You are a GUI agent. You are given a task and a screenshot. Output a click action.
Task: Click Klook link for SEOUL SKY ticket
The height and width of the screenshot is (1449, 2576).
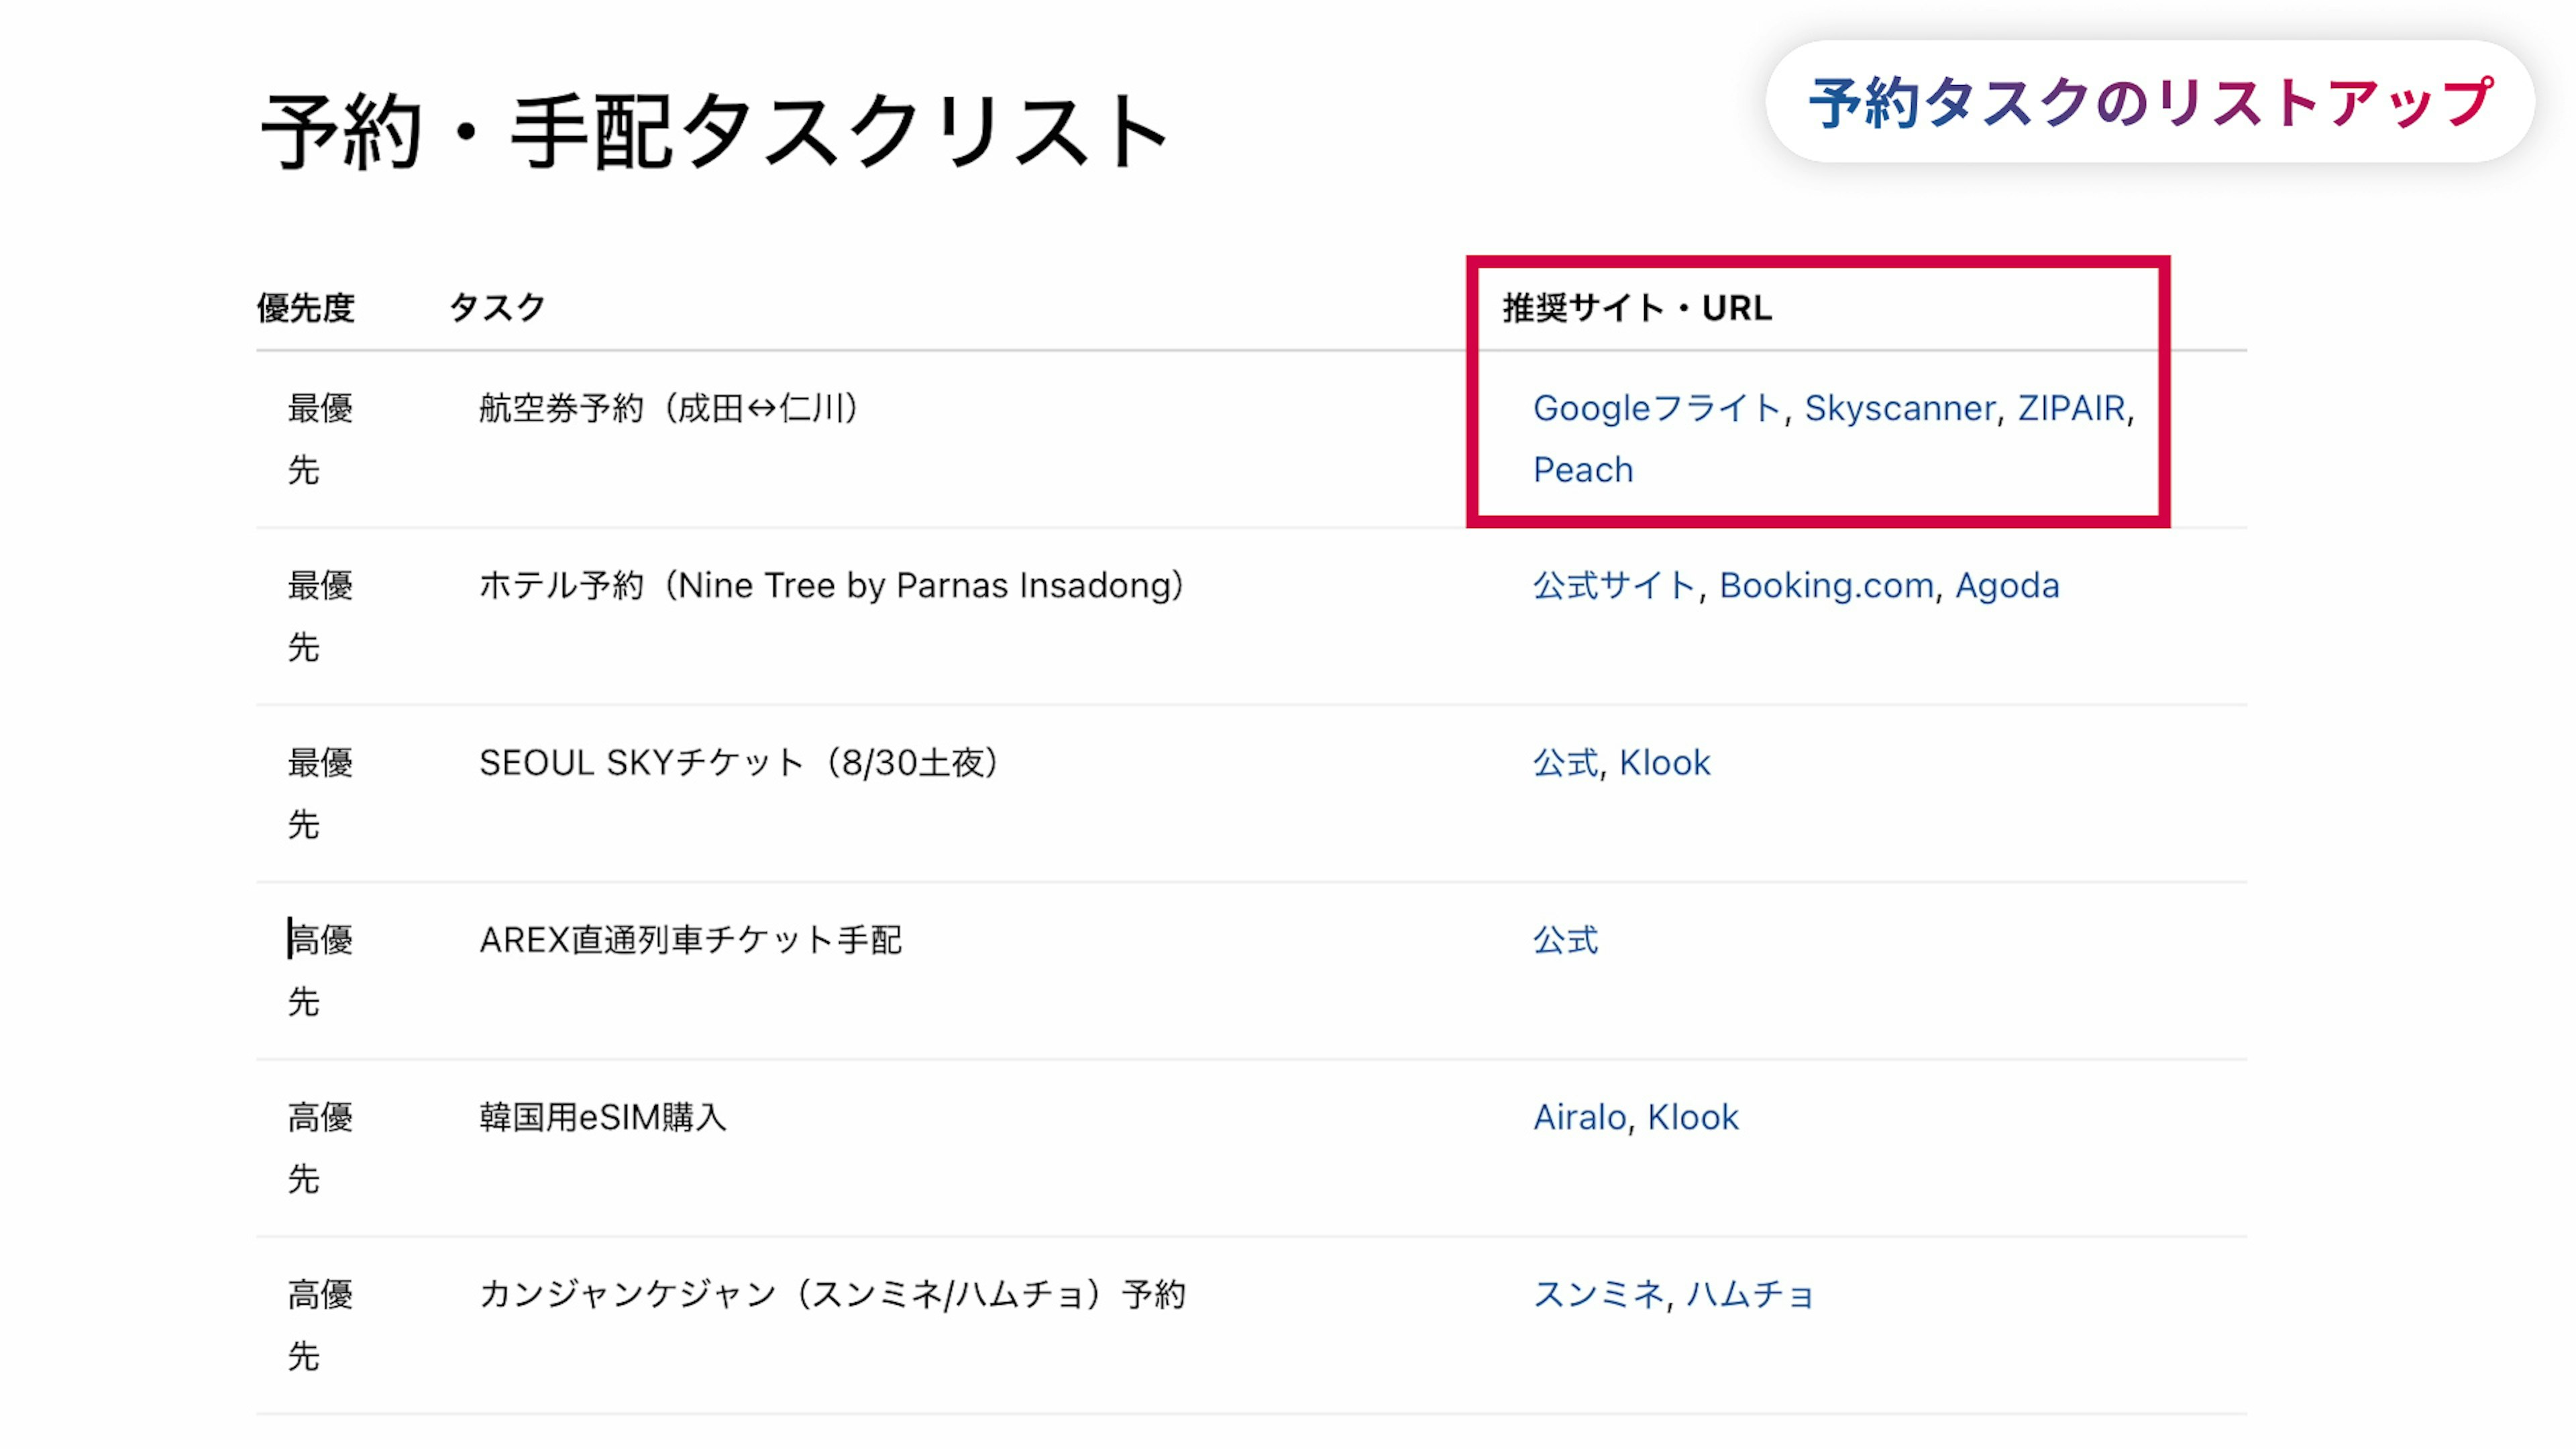coord(1664,763)
